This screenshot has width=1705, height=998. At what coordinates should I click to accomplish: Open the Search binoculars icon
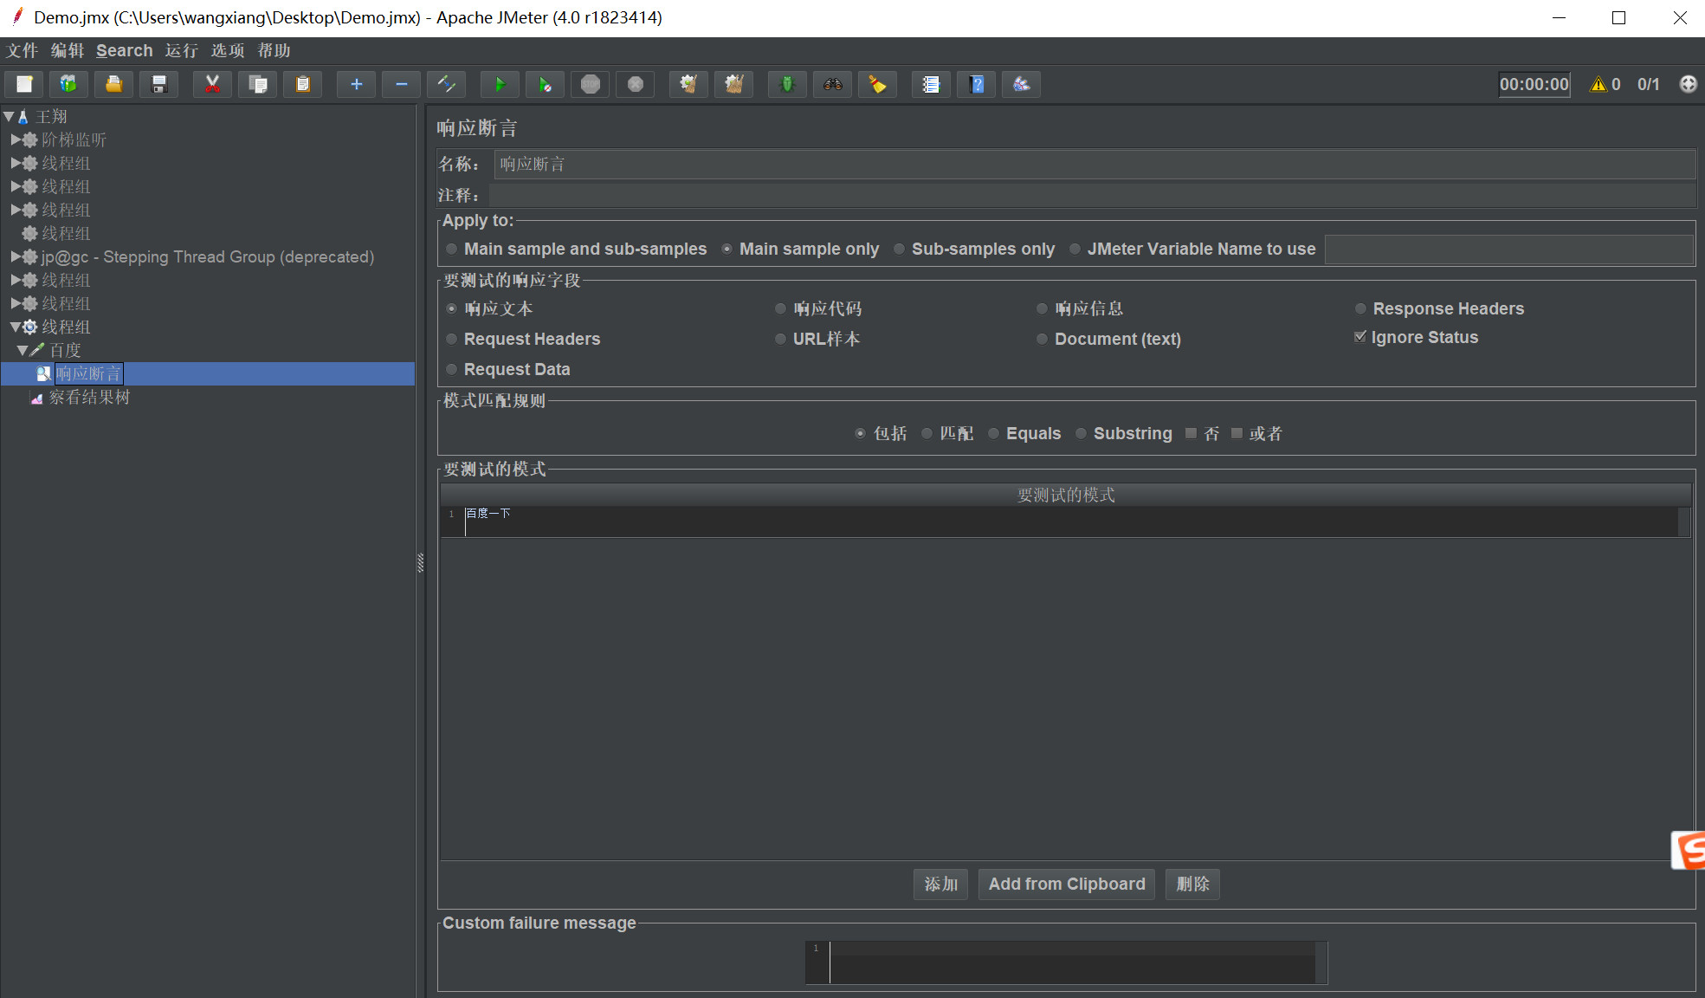coord(832,84)
